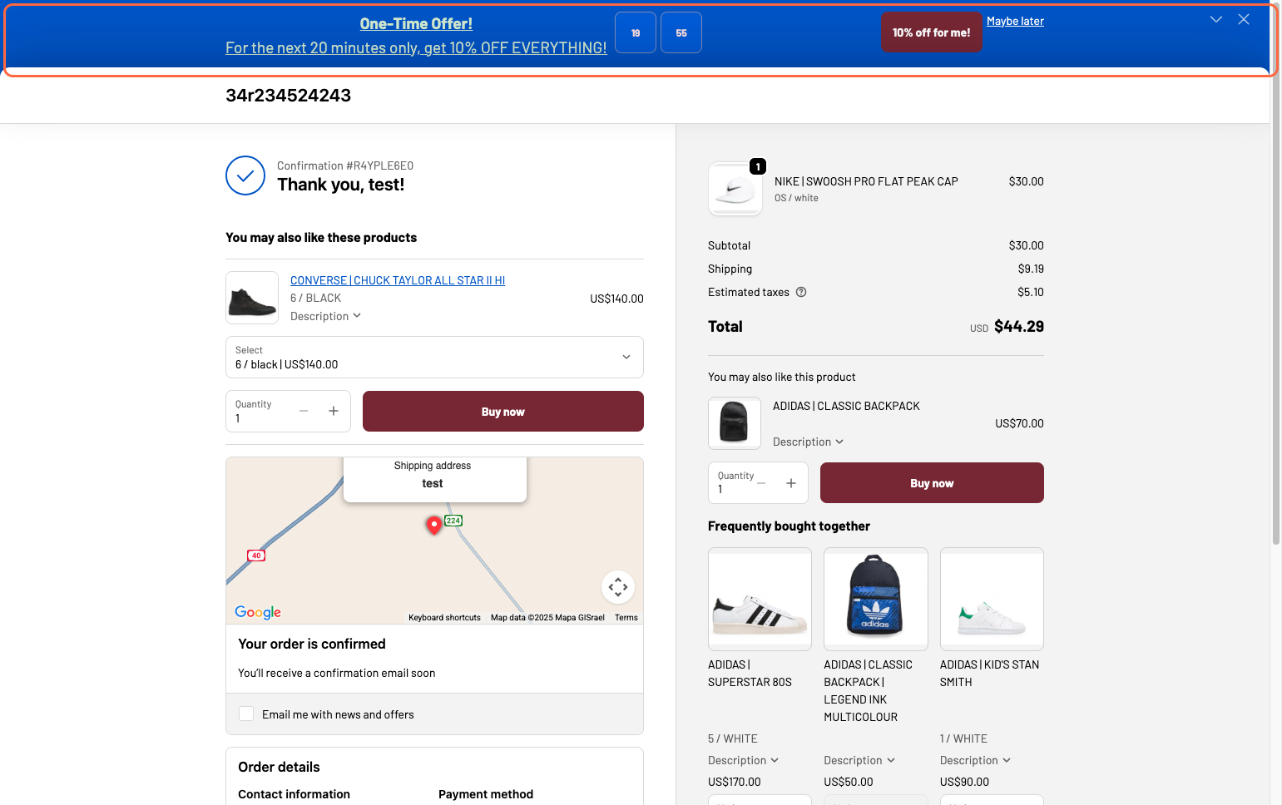
Task: Click Buy now for Adidas Classic Backpack
Action: 932,483
